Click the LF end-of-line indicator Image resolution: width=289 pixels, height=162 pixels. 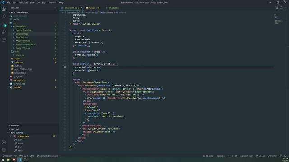(236, 156)
